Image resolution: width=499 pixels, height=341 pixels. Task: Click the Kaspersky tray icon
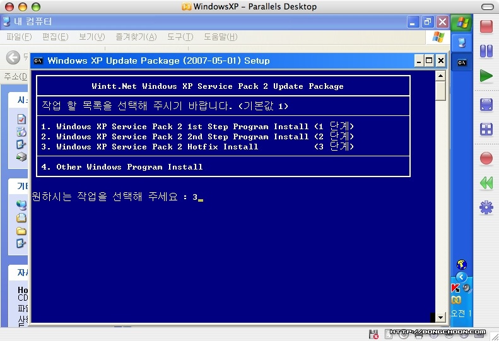pyautogui.click(x=455, y=288)
